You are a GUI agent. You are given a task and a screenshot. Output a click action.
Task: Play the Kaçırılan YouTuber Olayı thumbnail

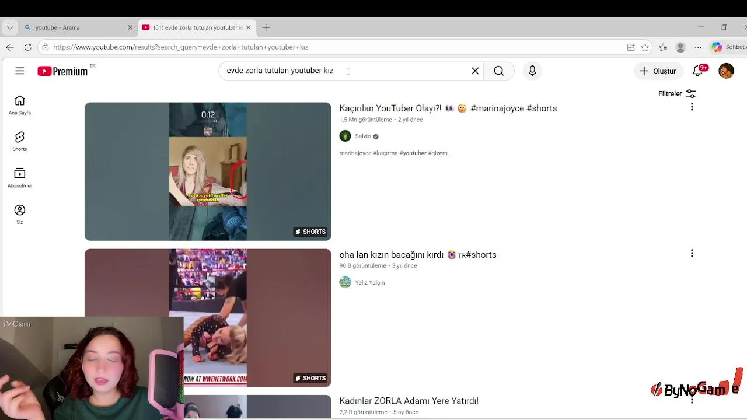208,171
